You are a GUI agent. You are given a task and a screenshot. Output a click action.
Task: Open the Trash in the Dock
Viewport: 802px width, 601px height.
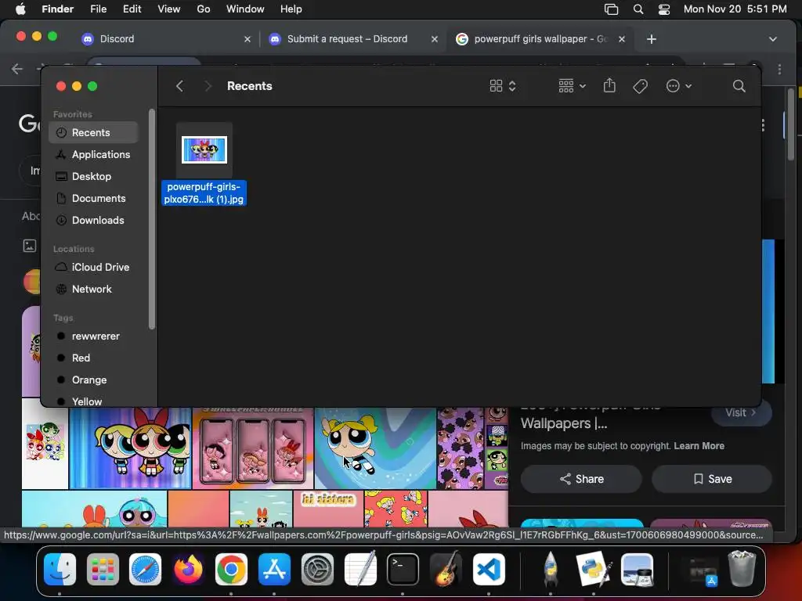(x=742, y=570)
